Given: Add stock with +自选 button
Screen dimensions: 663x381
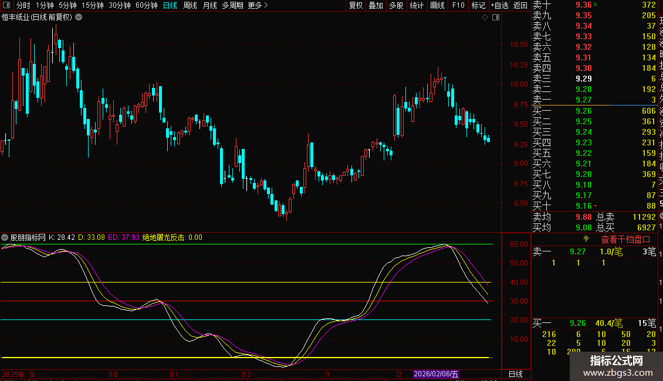Looking at the screenshot, I should pos(499,5).
